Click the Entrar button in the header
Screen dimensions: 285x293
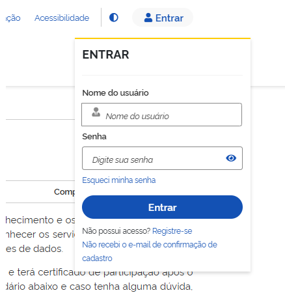pyautogui.click(x=163, y=18)
